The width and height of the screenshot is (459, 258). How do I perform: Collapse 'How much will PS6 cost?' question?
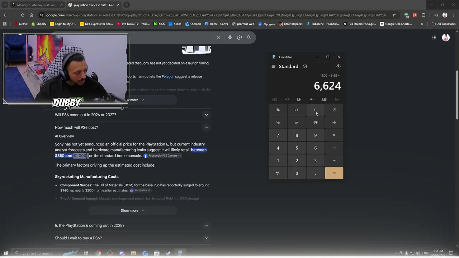(x=132, y=128)
